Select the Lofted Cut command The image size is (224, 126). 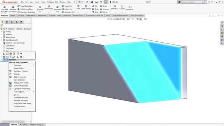click(67, 9)
